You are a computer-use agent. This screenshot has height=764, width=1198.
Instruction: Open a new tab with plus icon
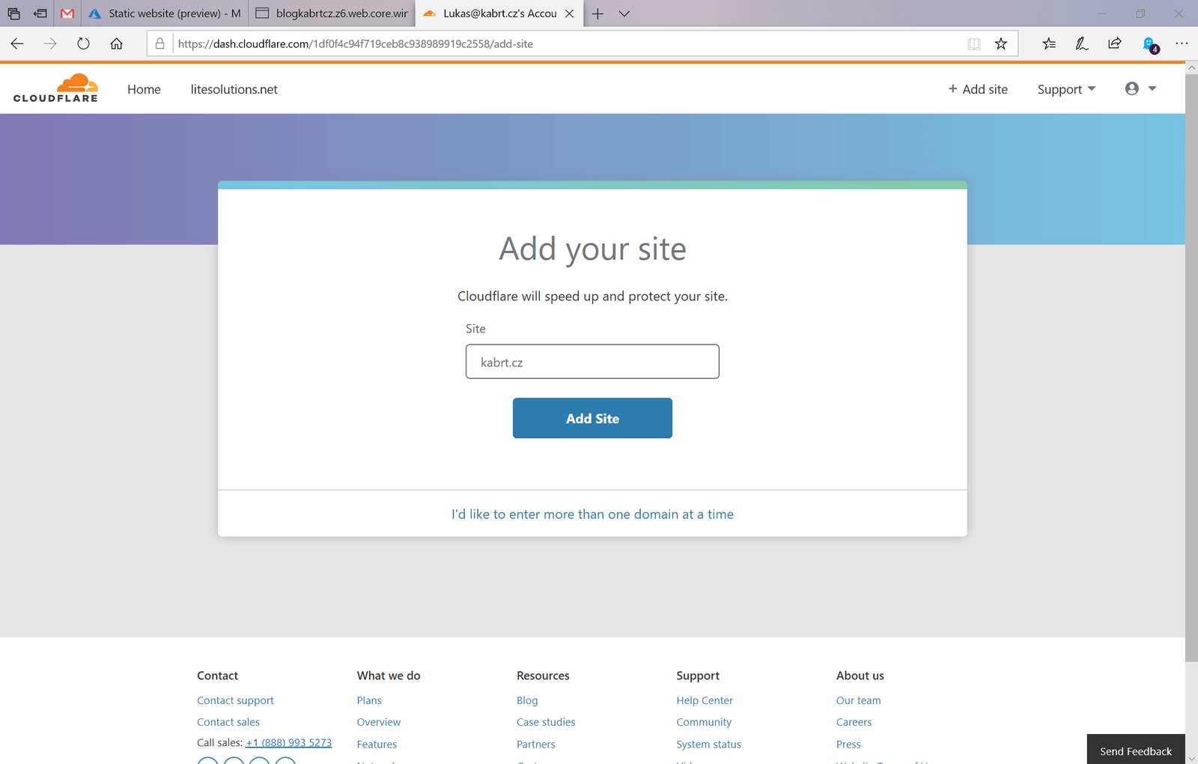(598, 13)
